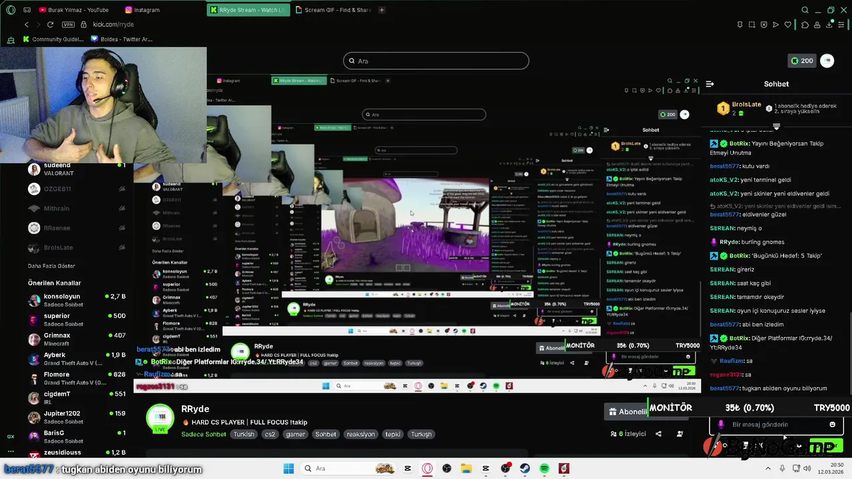Image resolution: width=852 pixels, height=479 pixels.
Task: Open BarisG recommended channel
Action: (x=77, y=436)
